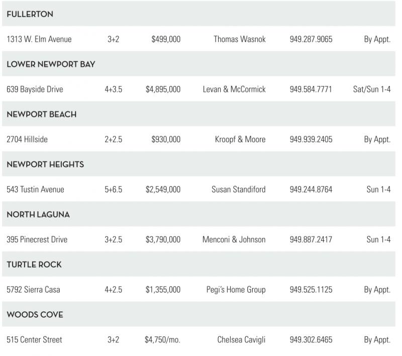
Task: Click the FULLERTON section heading
Action: [30, 14]
